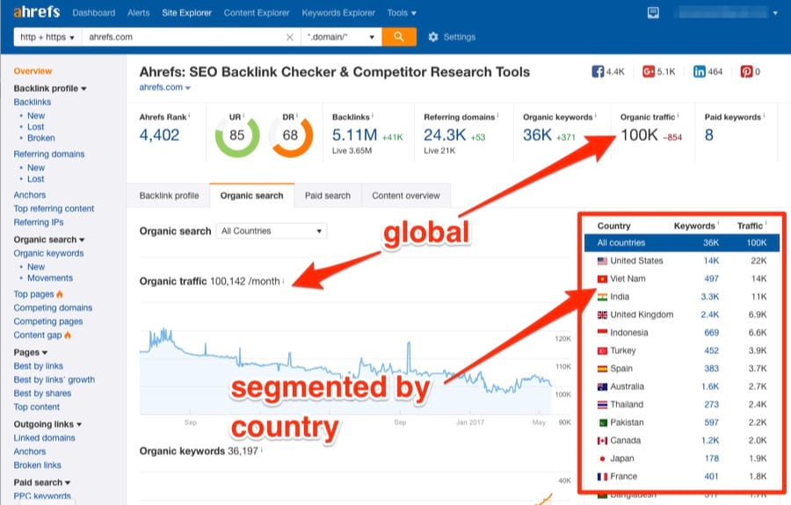This screenshot has height=505, width=791.
Task: Open the account menu dropdown arrow
Action: pos(775,13)
